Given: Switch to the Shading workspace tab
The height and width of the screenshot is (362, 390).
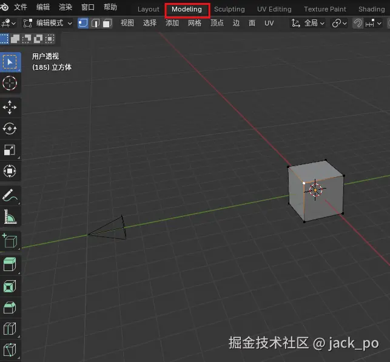Looking at the screenshot, I should point(372,9).
